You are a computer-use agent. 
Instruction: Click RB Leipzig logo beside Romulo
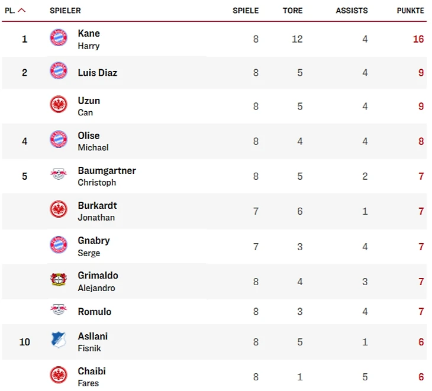coord(59,309)
